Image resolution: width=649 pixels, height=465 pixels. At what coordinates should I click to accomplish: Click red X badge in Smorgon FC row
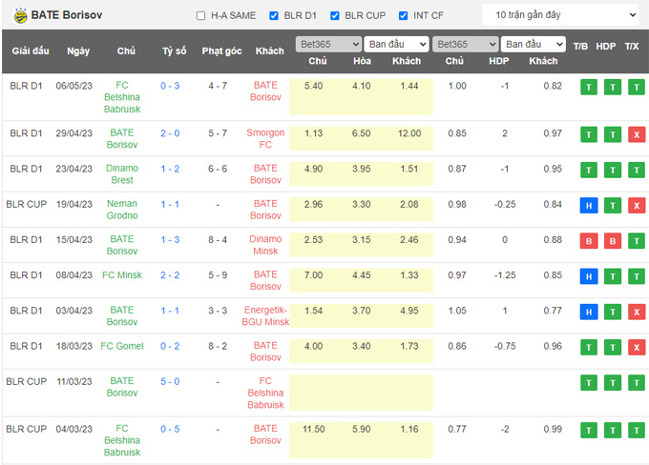point(635,134)
